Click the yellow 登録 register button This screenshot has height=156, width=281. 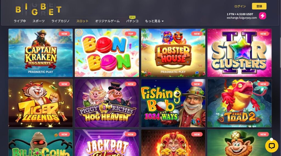[259, 6]
